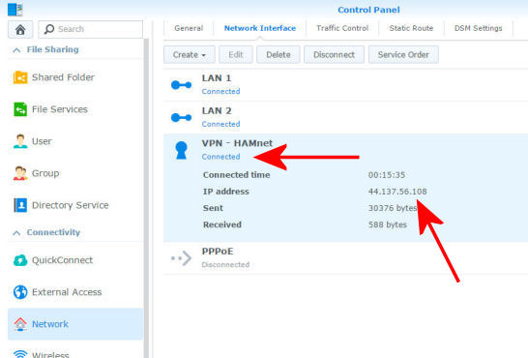Click the LAN 1 connection icon
The image size is (528, 358).
click(181, 85)
